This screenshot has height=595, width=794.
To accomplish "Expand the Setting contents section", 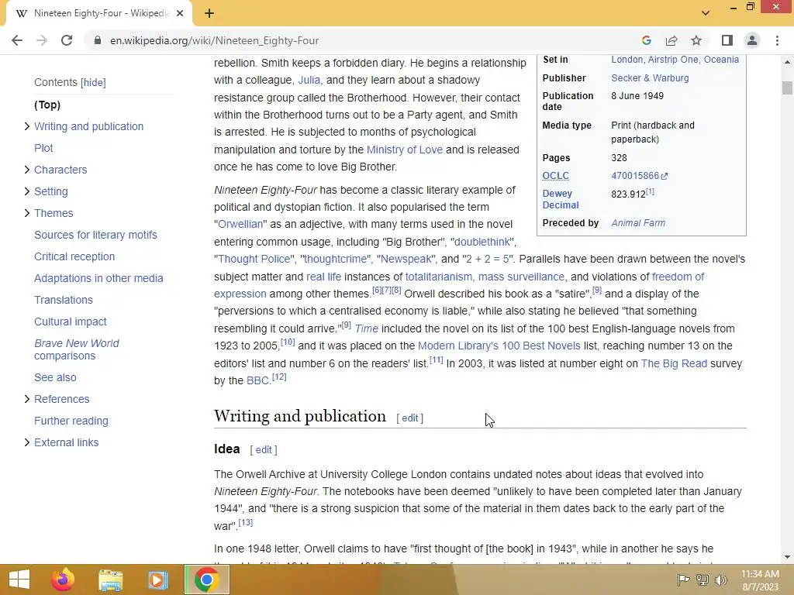I will click(27, 191).
